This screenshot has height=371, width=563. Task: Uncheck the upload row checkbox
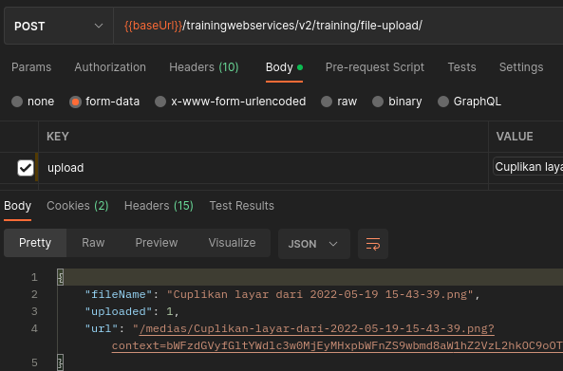(x=26, y=168)
